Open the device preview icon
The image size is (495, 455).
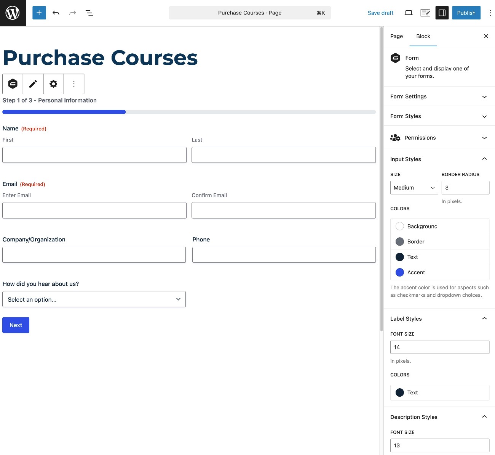pyautogui.click(x=408, y=13)
